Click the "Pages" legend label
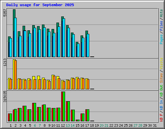This screenshot has width=165, height=129. coord(161,39)
